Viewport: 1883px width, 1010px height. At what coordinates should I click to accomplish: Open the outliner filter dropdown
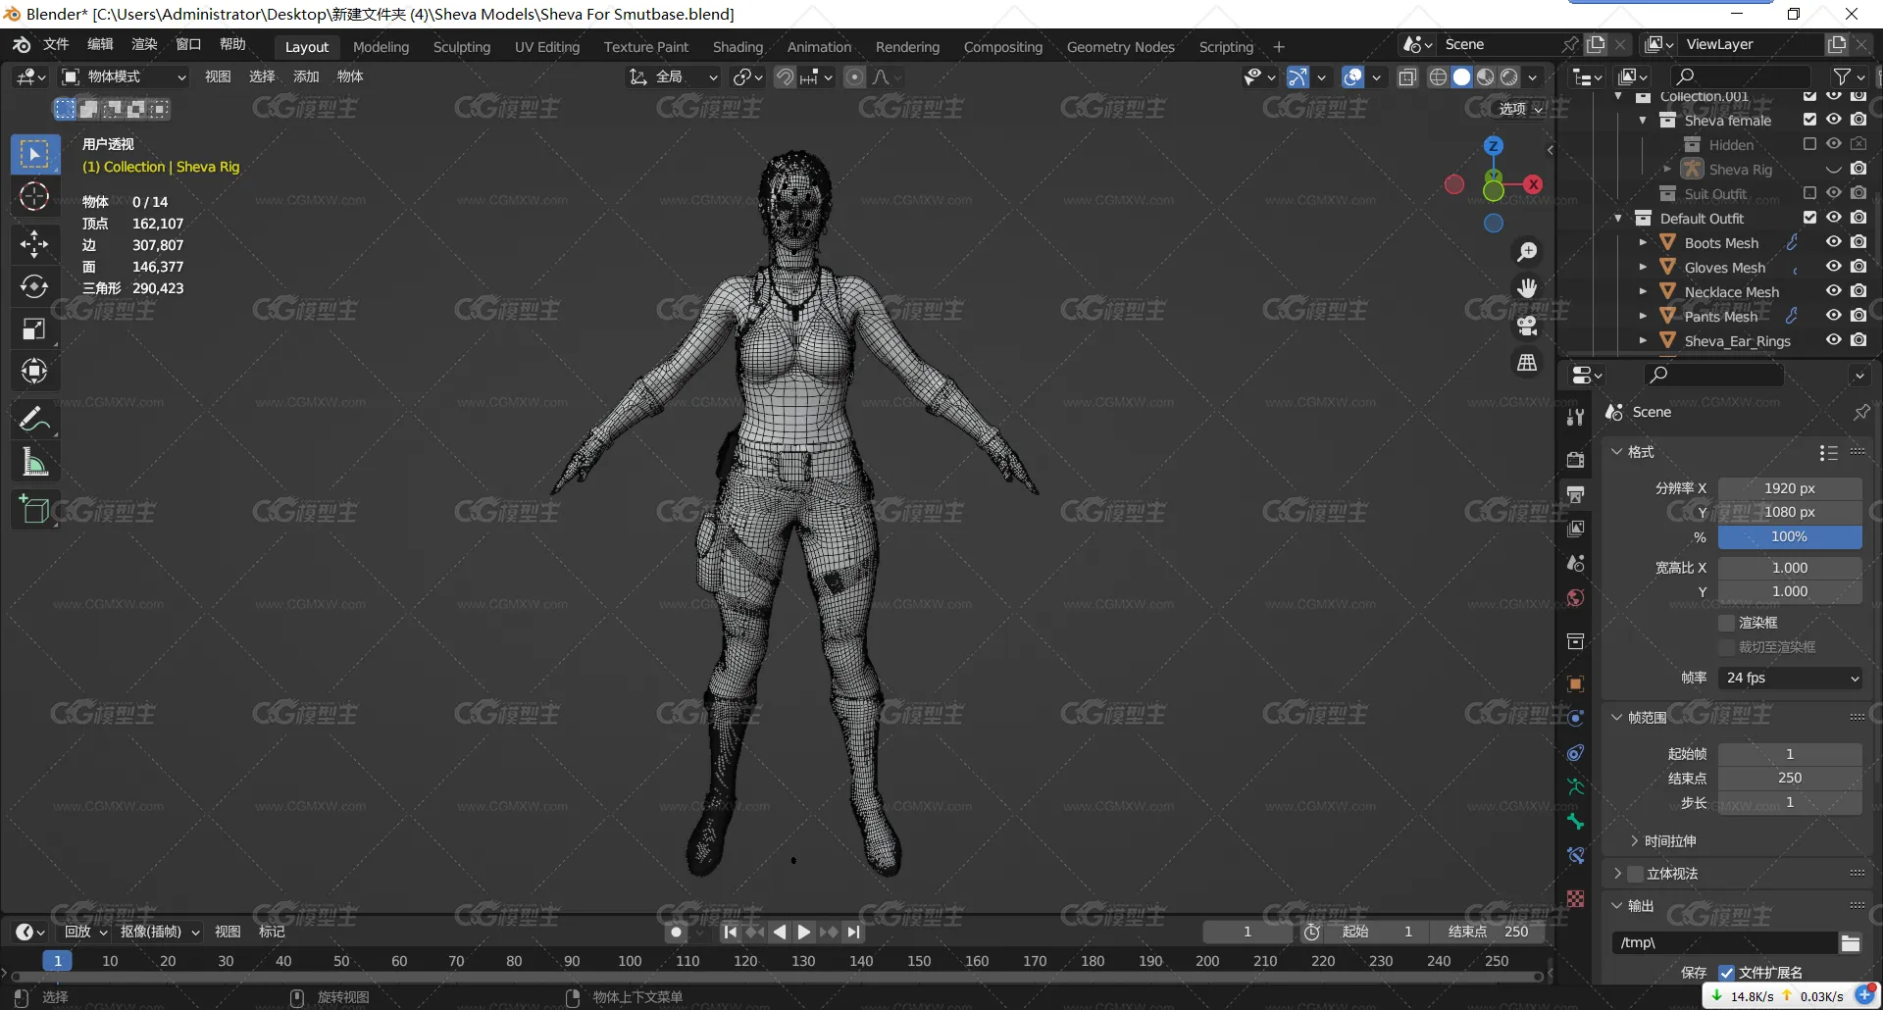click(1849, 76)
